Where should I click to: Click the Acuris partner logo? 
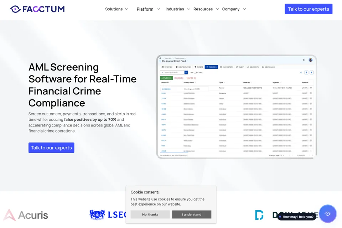pyautogui.click(x=26, y=215)
